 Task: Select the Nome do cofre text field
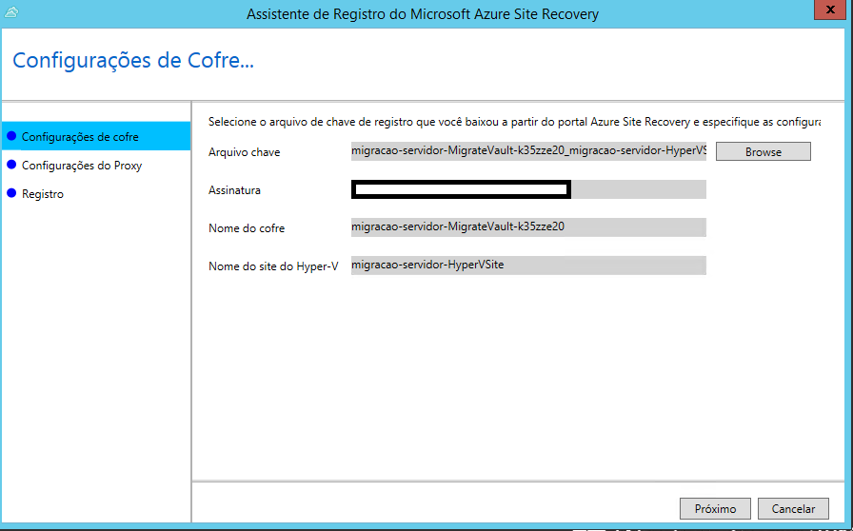(x=528, y=227)
